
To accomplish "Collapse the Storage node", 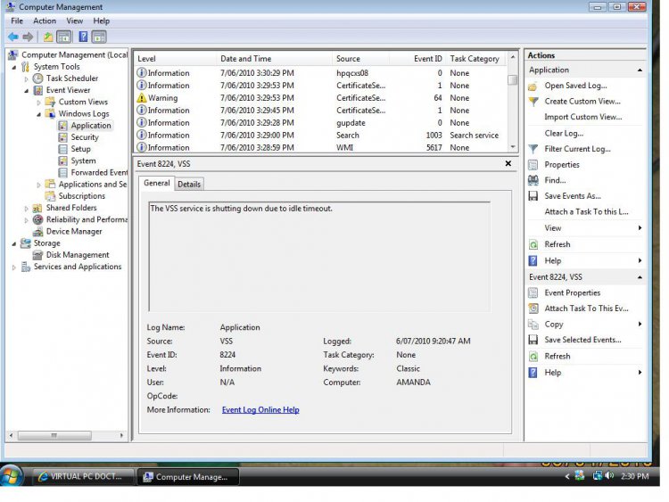I will point(14,244).
